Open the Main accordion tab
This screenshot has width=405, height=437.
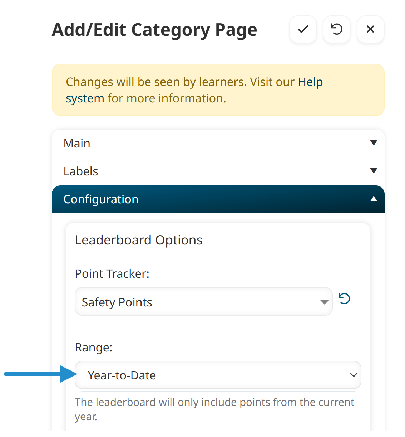pyautogui.click(x=77, y=144)
